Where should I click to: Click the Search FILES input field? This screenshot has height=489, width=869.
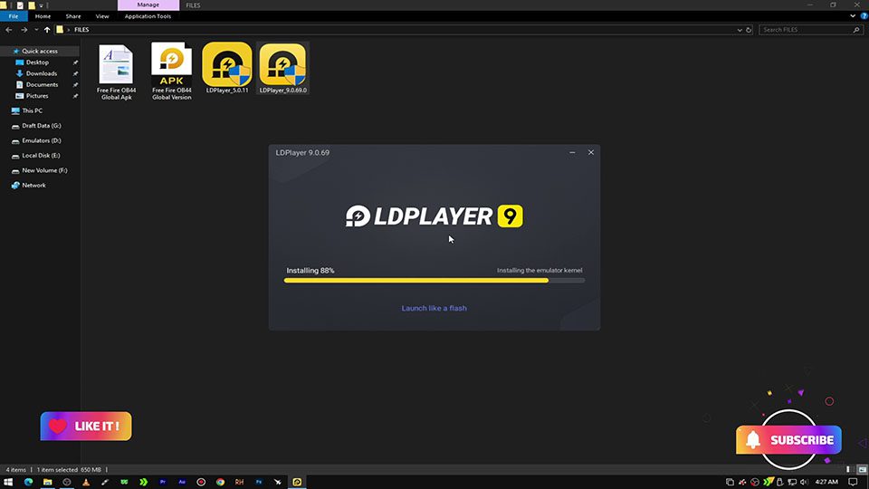pyautogui.click(x=811, y=30)
